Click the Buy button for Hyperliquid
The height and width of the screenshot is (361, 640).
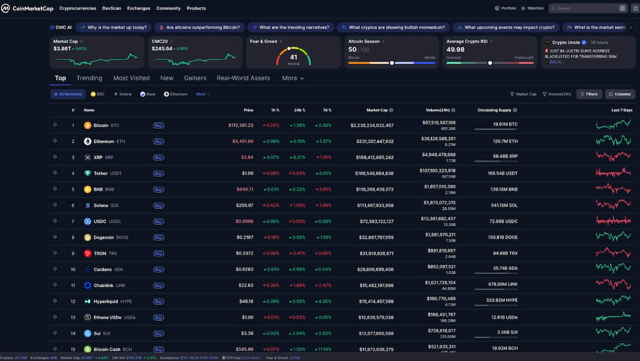coord(158,301)
